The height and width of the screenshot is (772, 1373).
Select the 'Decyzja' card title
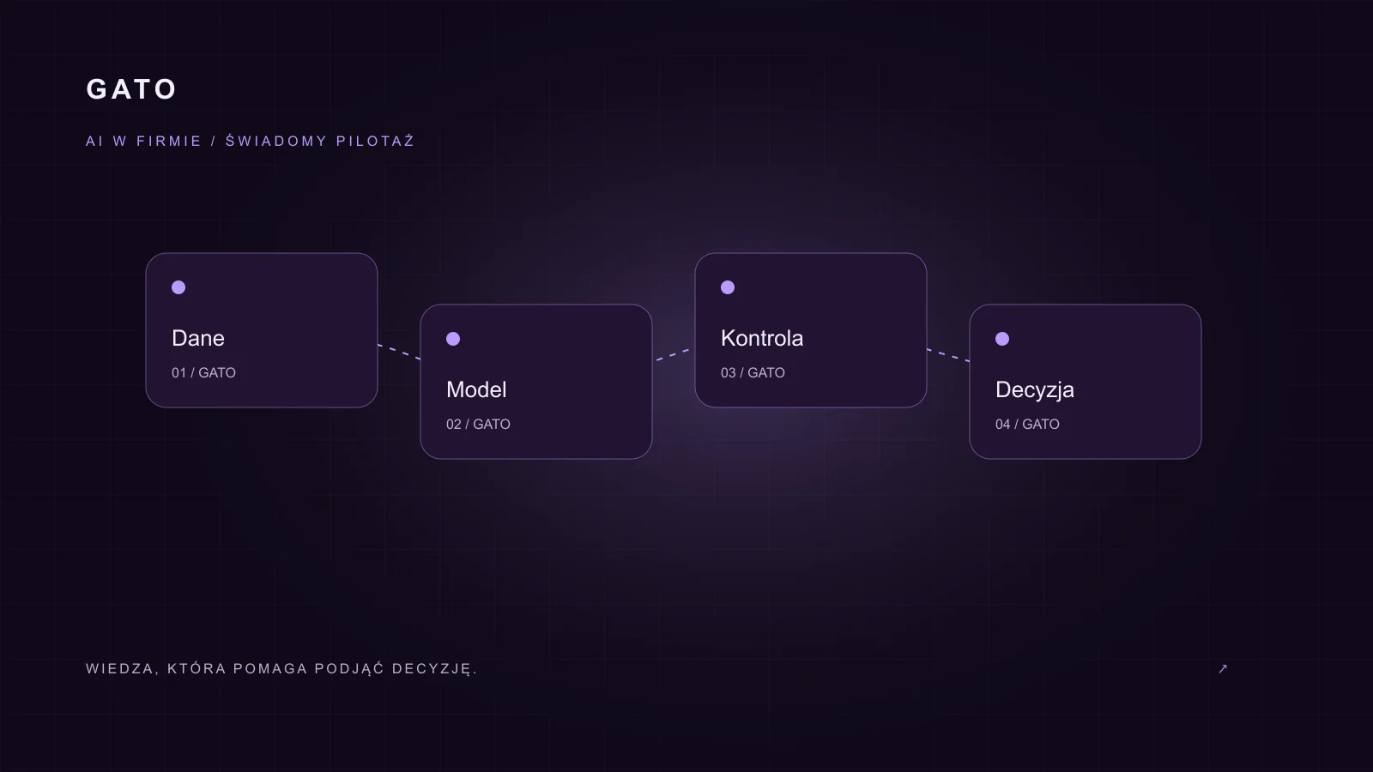[1035, 390]
